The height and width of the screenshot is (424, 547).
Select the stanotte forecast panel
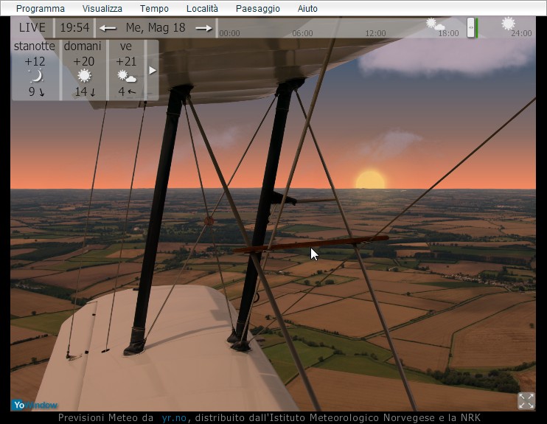[x=36, y=70]
